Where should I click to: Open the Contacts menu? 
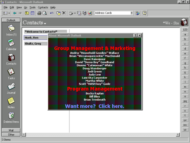(x=43, y=8)
